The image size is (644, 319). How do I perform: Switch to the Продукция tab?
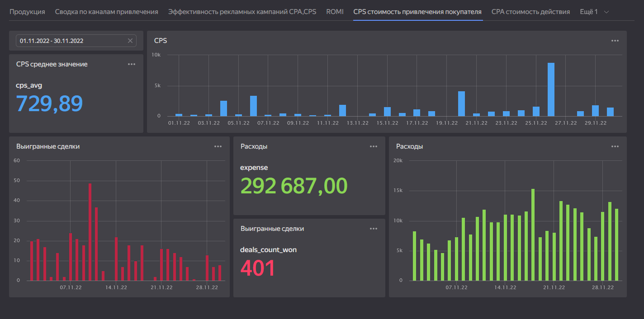point(27,12)
